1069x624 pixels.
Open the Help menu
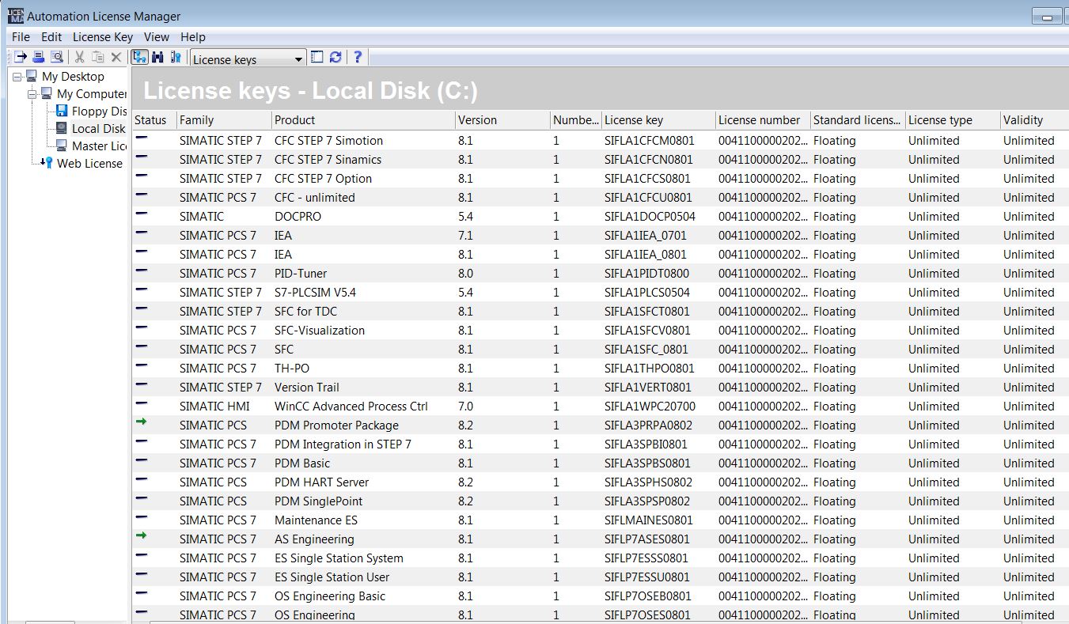click(193, 36)
